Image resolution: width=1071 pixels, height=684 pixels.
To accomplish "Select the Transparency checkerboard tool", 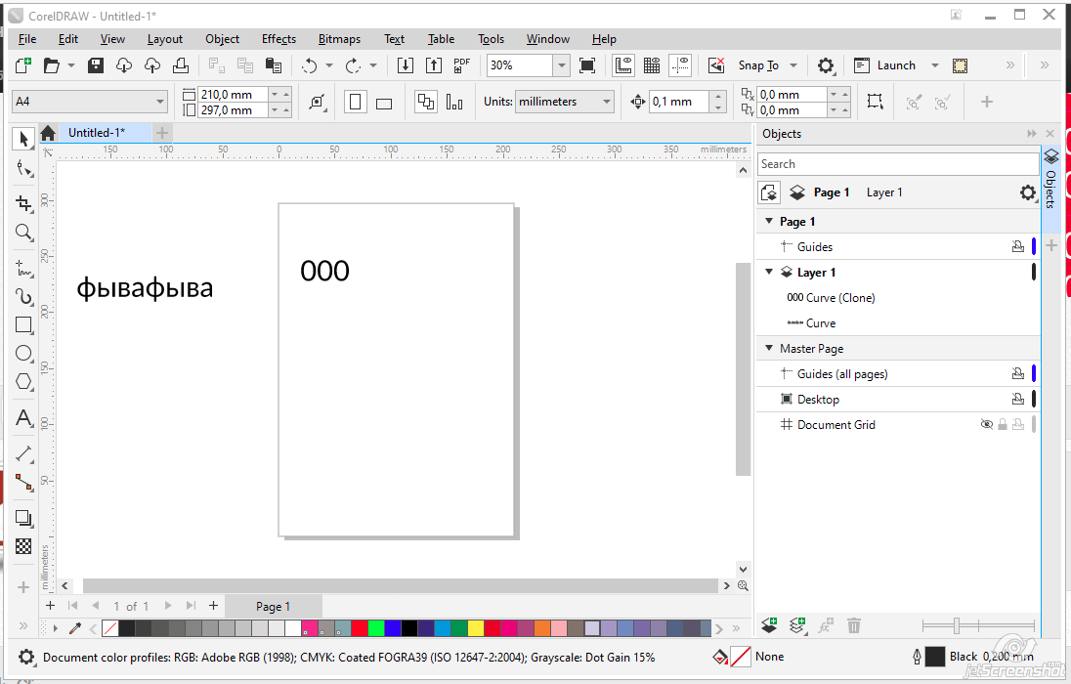I will point(23,546).
